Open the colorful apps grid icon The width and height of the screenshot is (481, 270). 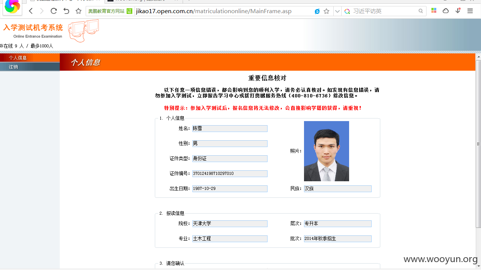pos(434,11)
